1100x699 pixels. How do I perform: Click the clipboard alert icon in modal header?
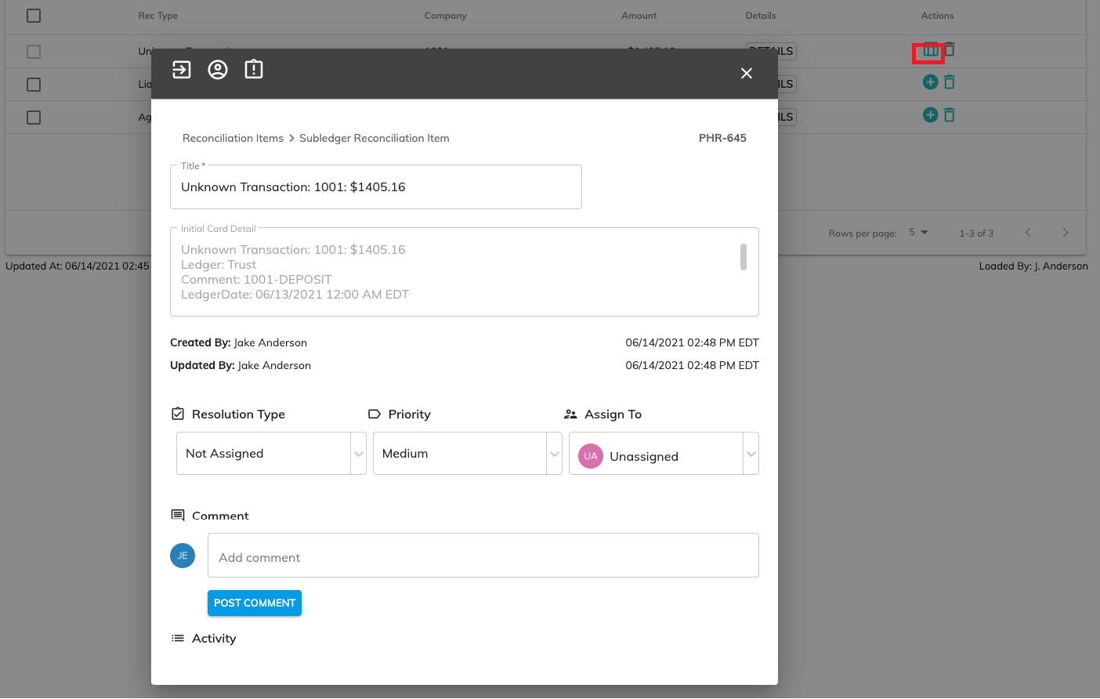254,70
